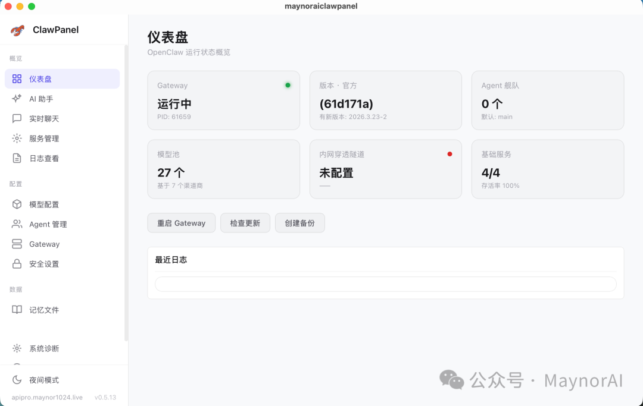
Task: Navigate to Agent 管理
Action: pos(63,224)
